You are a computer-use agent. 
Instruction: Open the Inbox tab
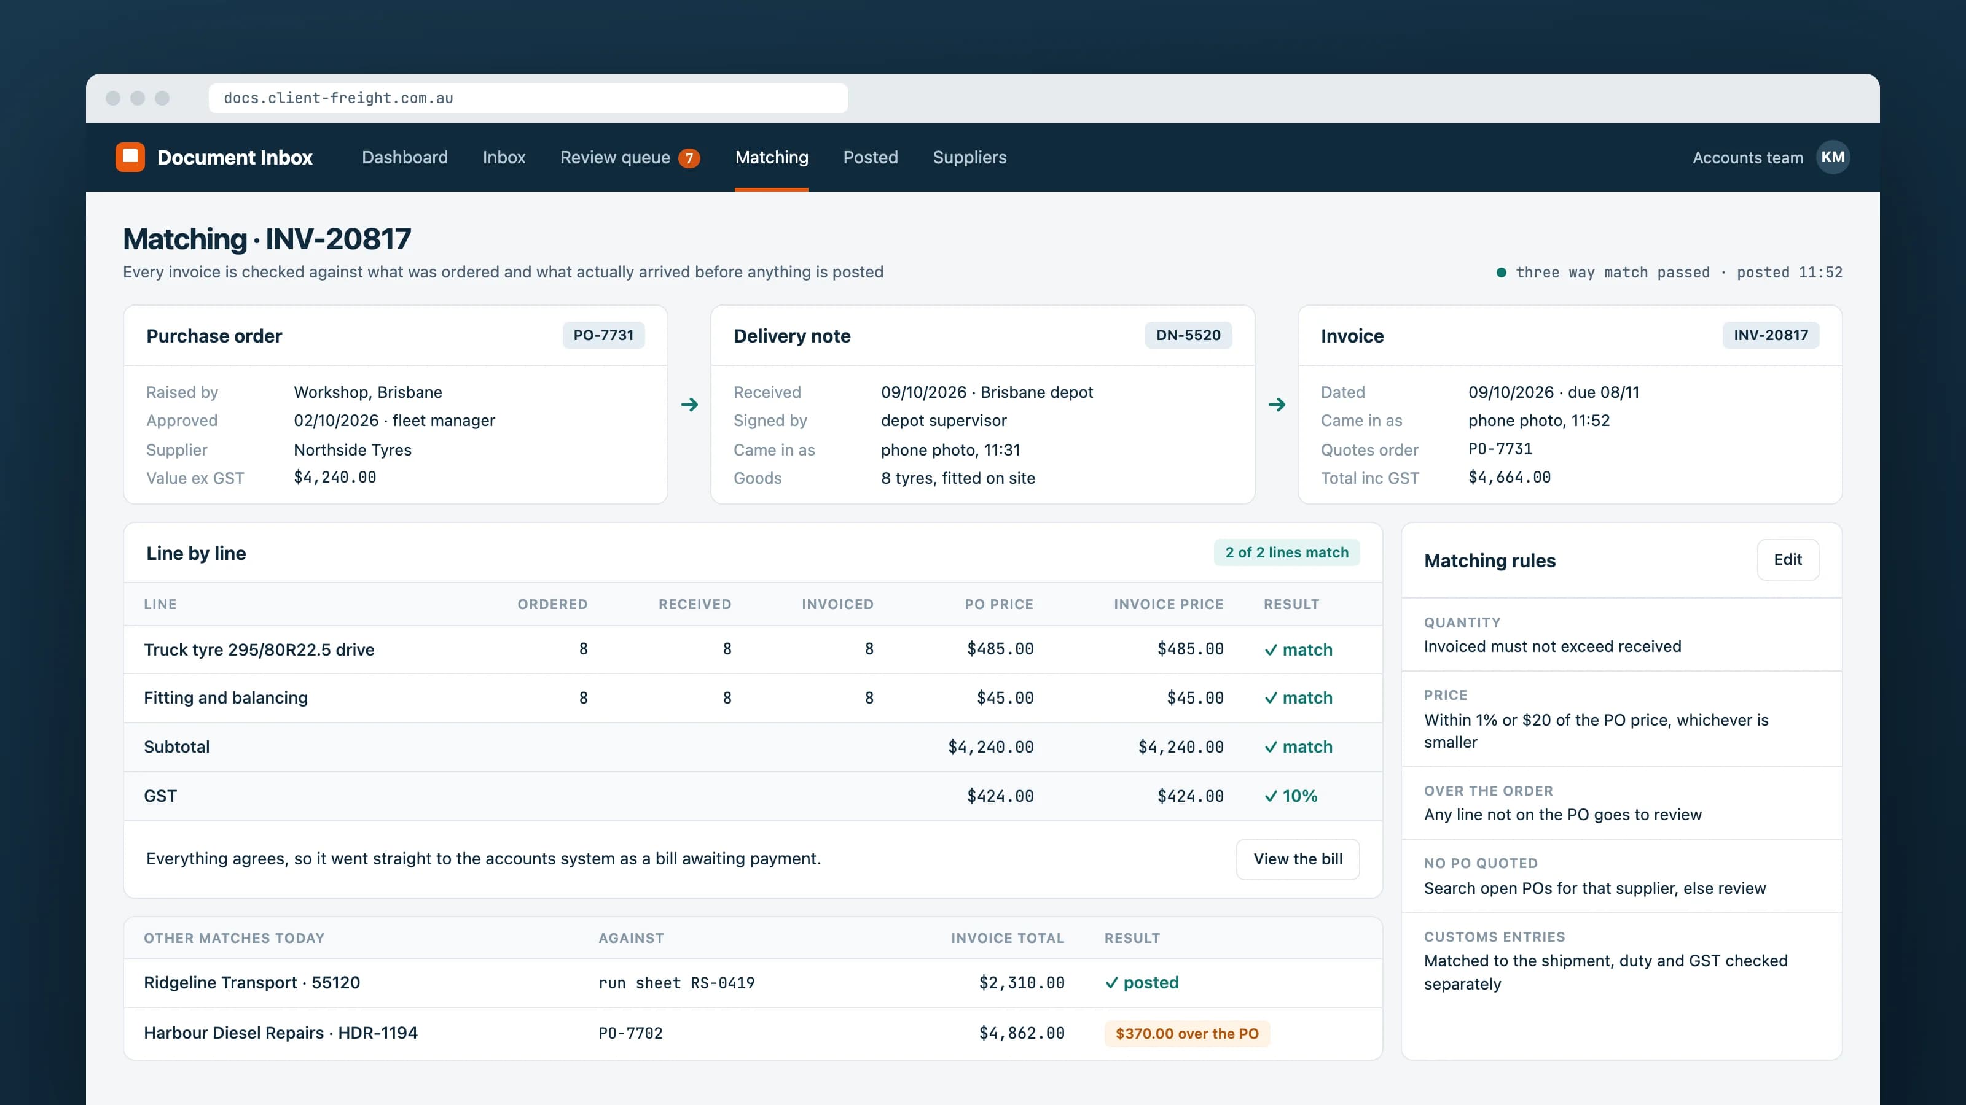[x=504, y=157]
